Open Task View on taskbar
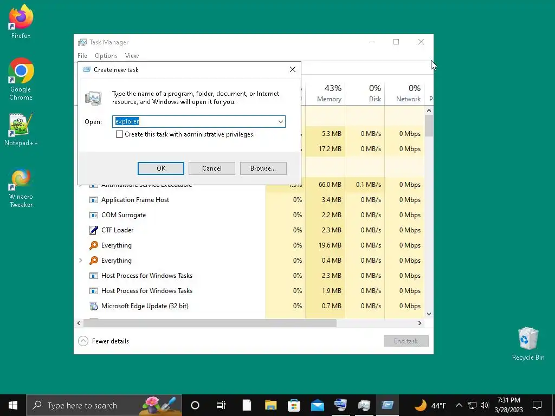This screenshot has width=555, height=416. point(221,405)
